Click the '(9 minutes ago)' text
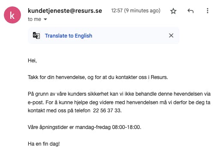The height and width of the screenshot is (155, 217). point(142,11)
